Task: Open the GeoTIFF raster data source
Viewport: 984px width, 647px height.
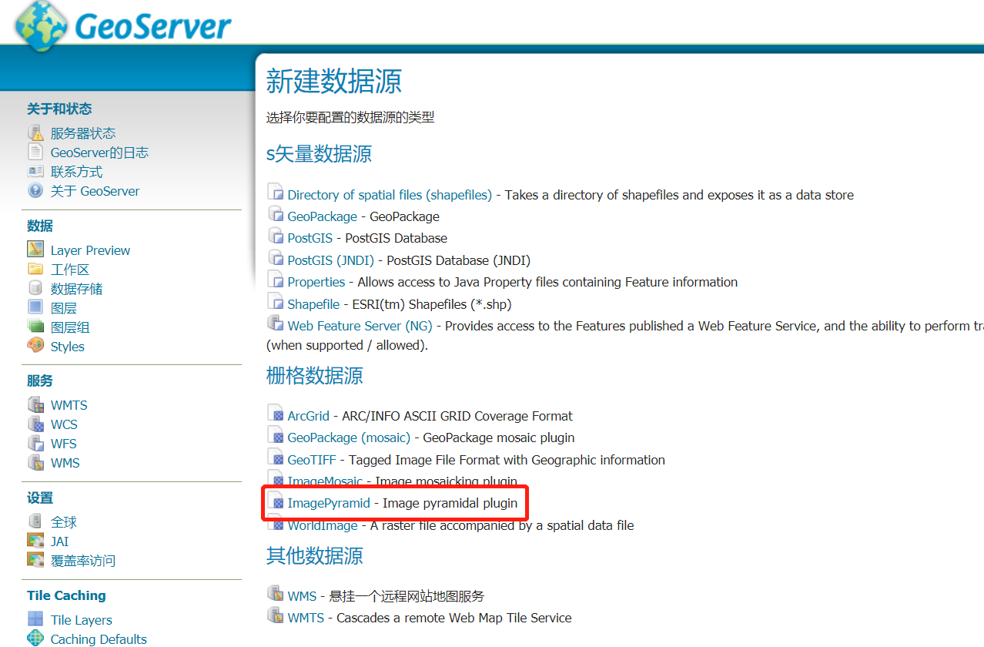Action: [313, 460]
